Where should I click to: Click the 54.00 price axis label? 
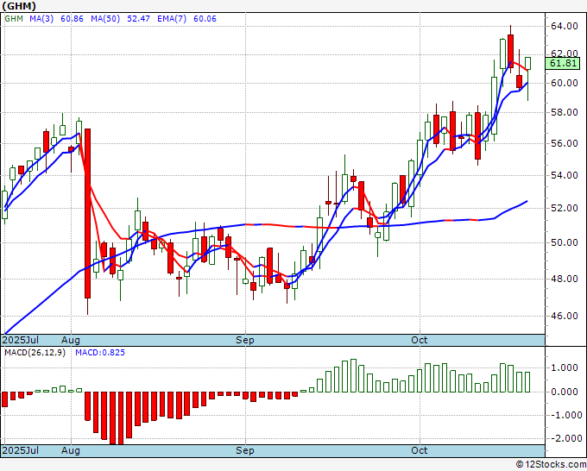(x=565, y=175)
